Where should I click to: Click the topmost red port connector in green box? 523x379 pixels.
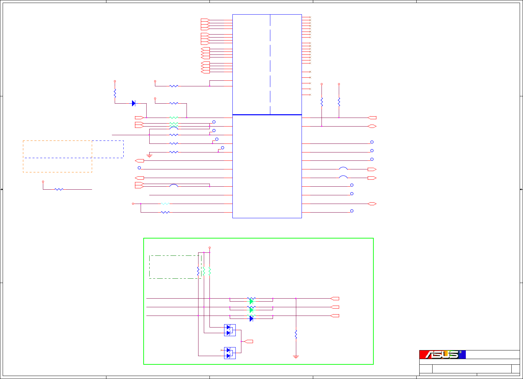tap(335, 299)
